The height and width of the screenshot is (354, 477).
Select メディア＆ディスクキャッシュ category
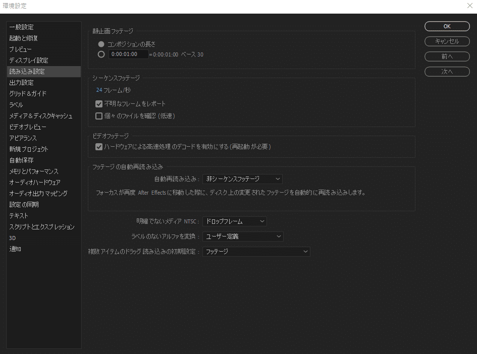44,116
